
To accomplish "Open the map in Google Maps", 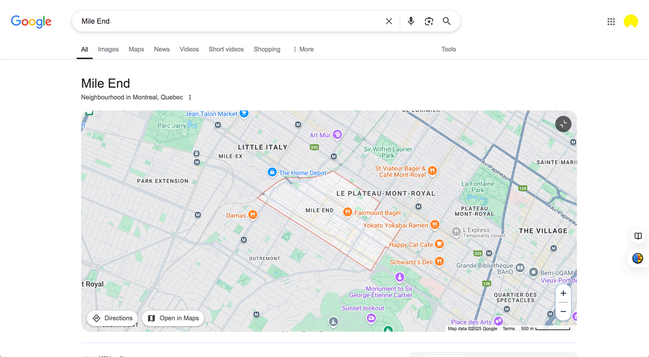I will pos(173,318).
